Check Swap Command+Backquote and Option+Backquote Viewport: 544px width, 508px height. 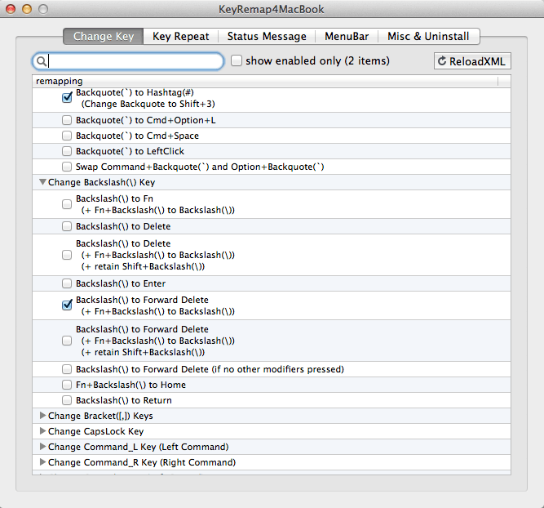click(67, 167)
